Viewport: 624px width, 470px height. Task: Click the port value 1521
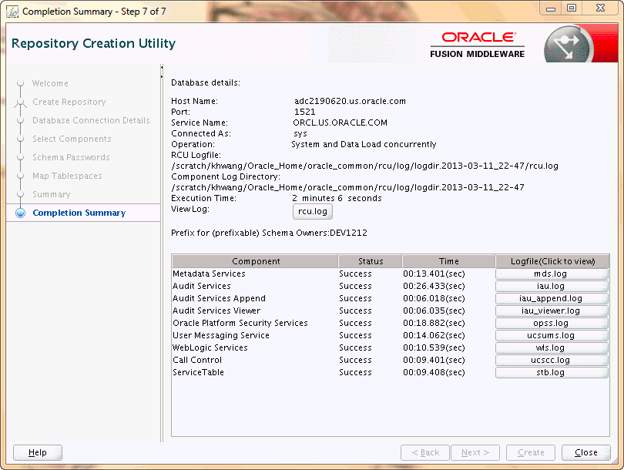point(305,112)
